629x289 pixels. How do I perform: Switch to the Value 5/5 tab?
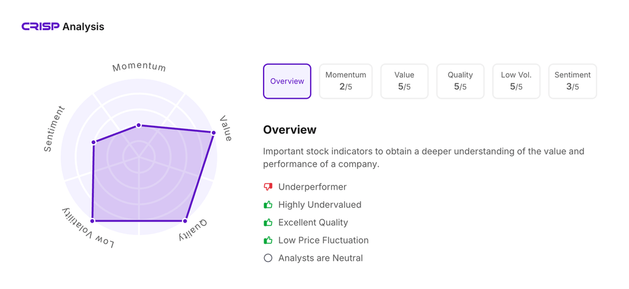pyautogui.click(x=404, y=81)
